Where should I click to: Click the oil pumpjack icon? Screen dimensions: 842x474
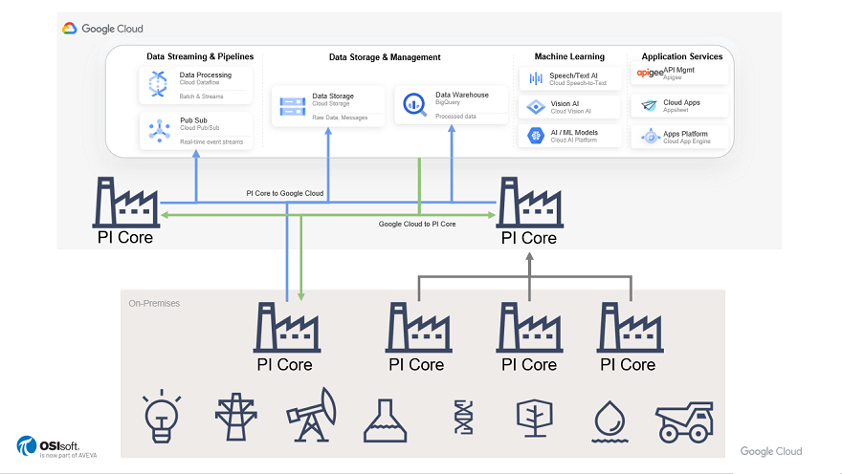[x=311, y=416]
